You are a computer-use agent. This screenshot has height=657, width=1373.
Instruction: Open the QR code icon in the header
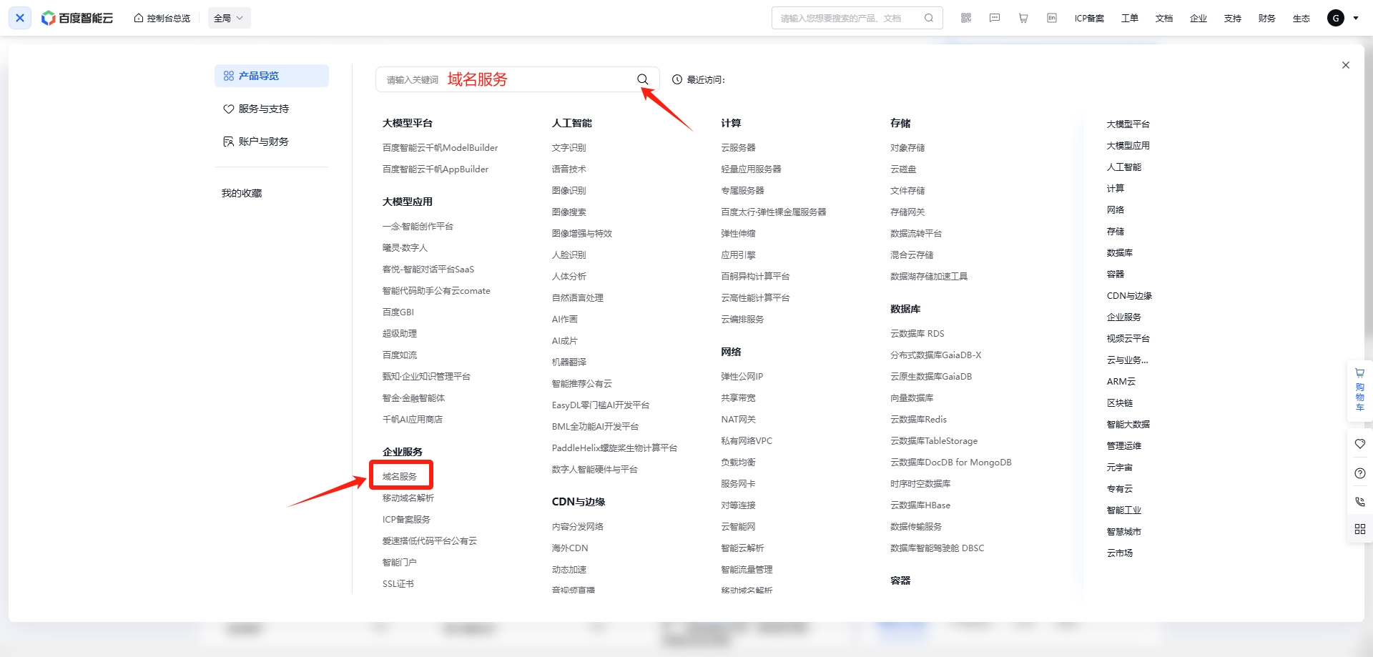[x=966, y=18]
